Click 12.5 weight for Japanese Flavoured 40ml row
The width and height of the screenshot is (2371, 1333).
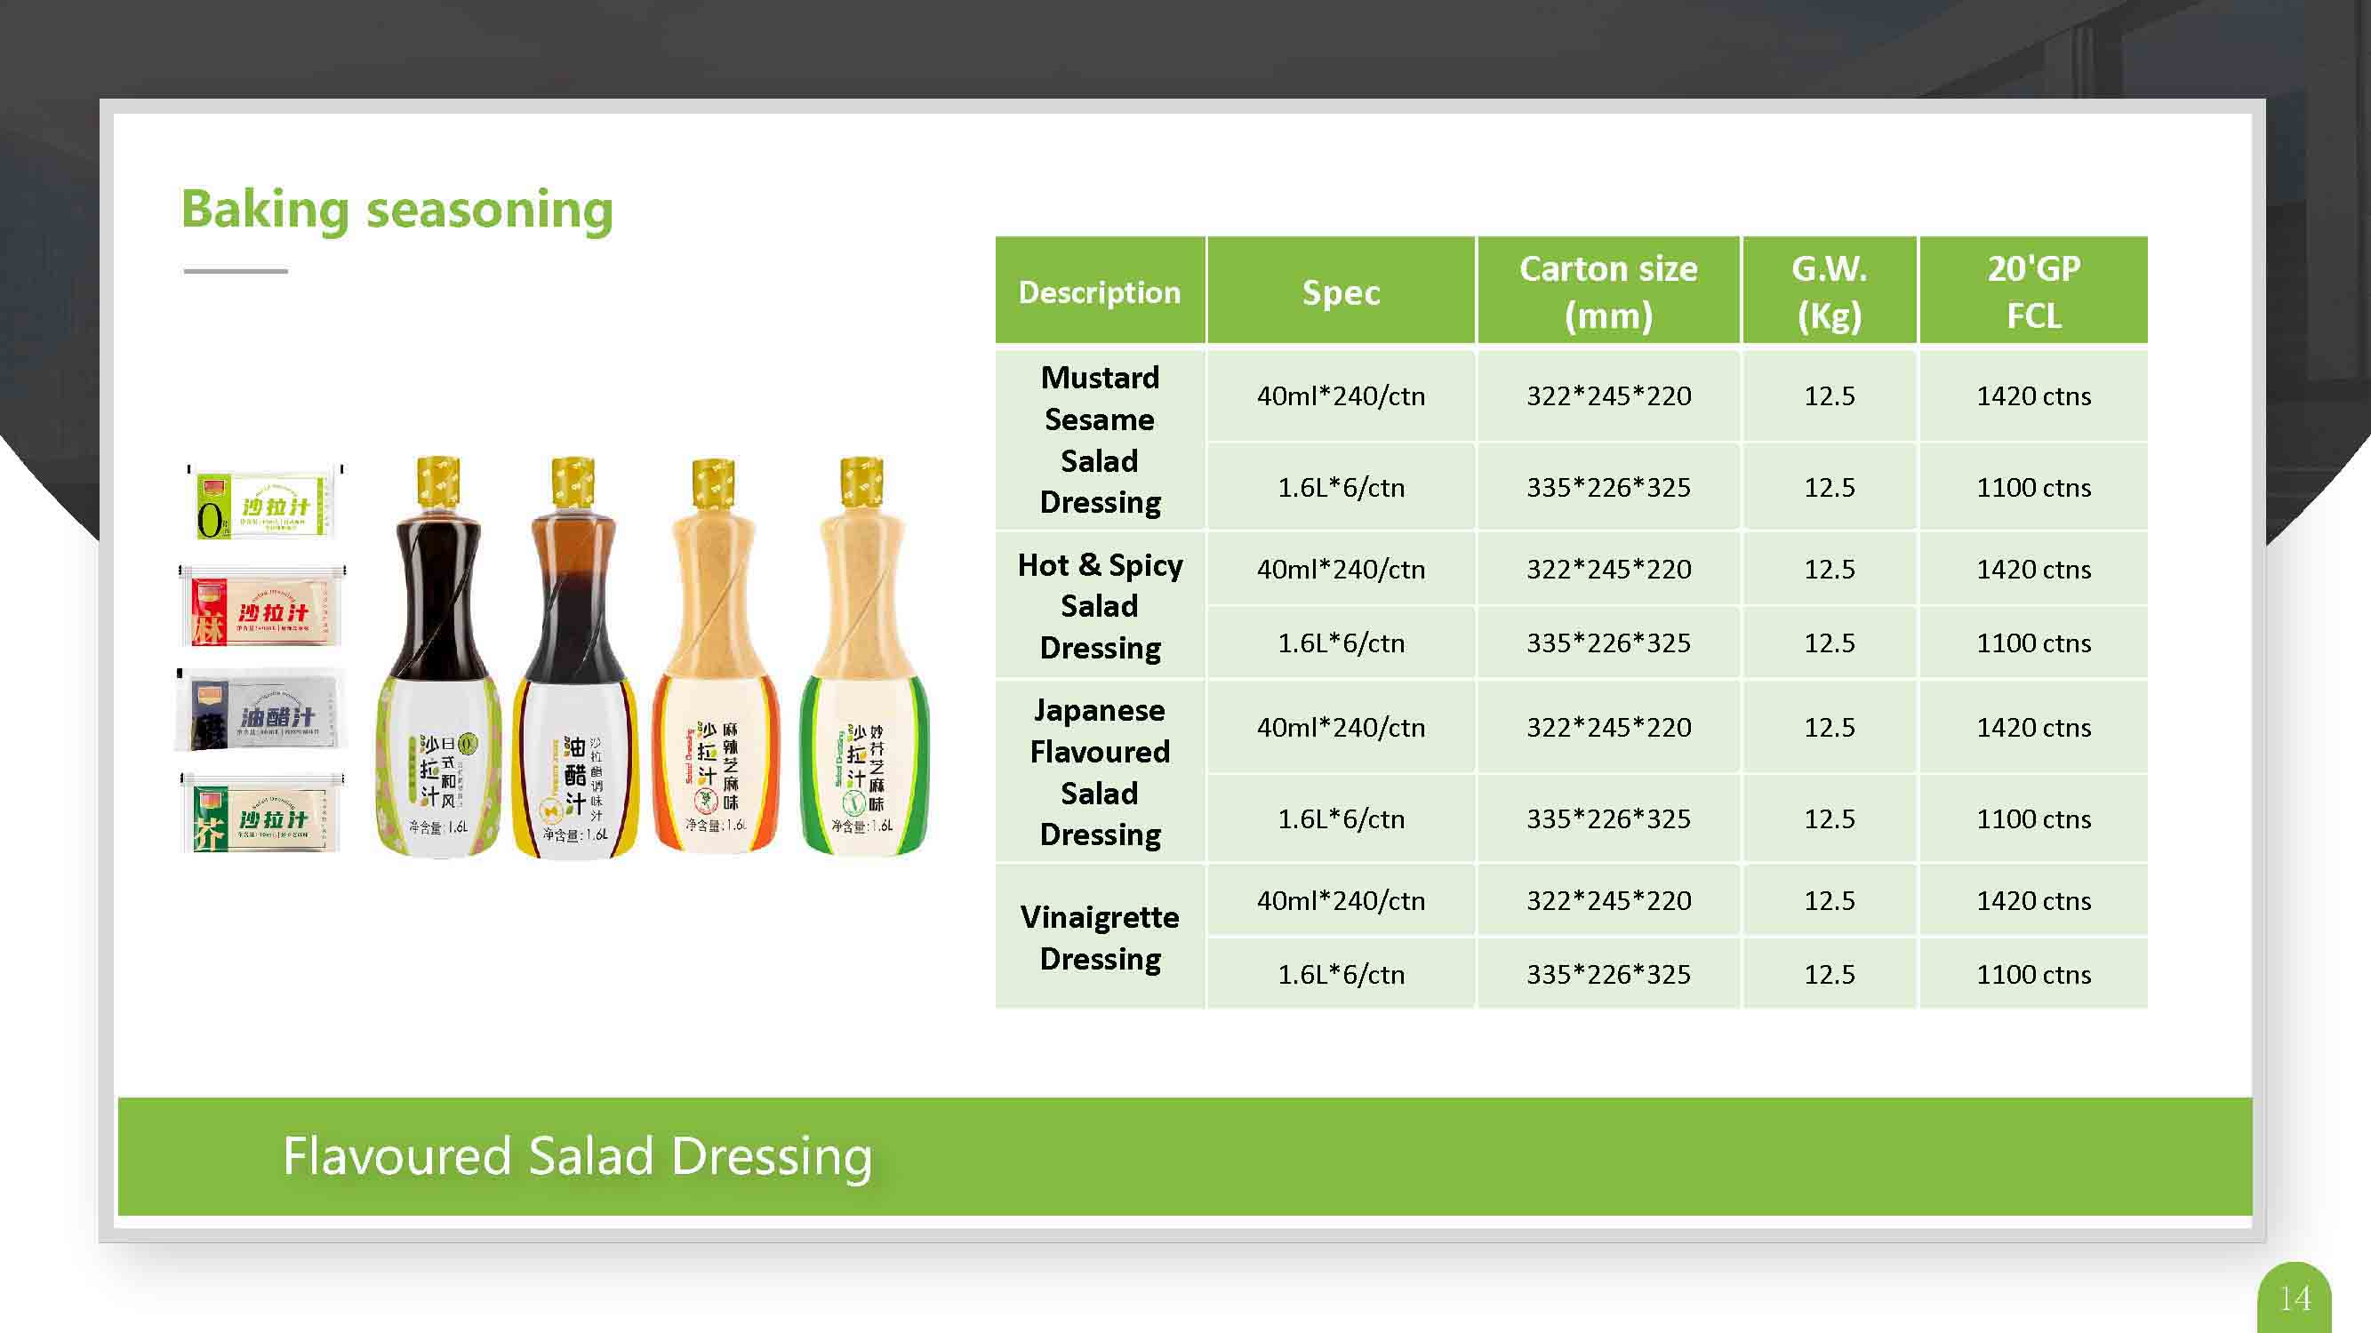tap(1830, 727)
